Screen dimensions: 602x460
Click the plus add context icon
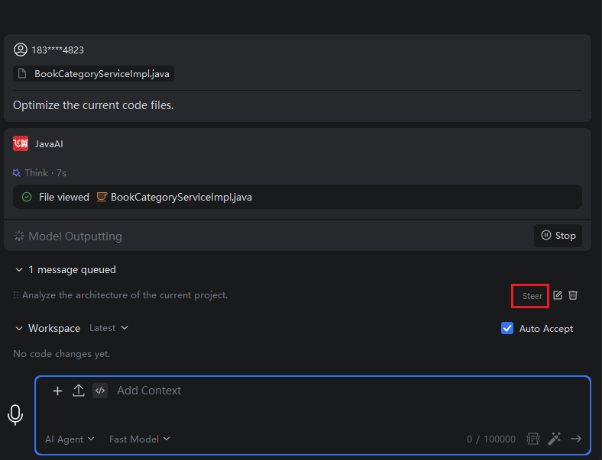click(57, 391)
